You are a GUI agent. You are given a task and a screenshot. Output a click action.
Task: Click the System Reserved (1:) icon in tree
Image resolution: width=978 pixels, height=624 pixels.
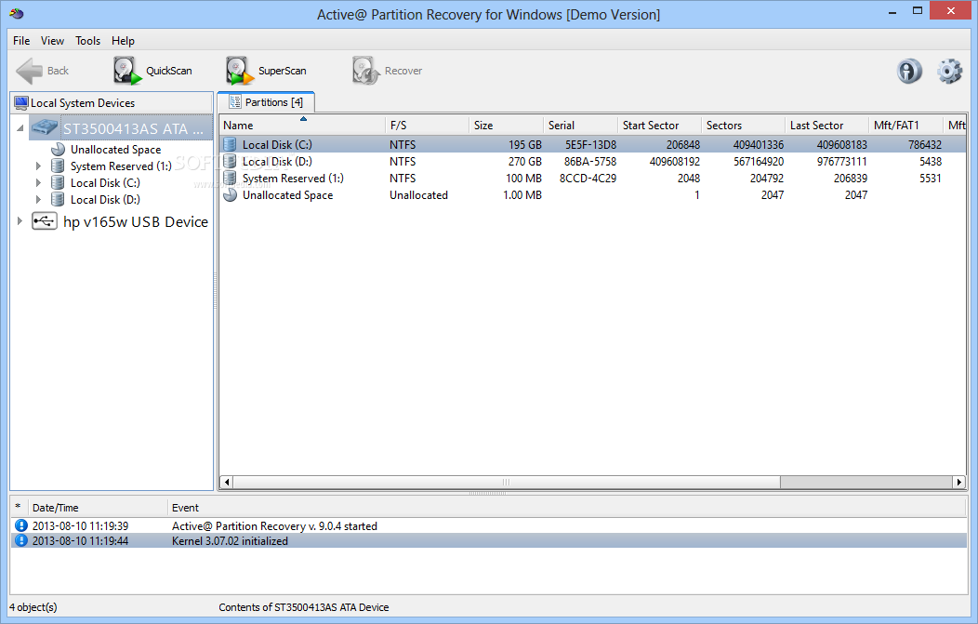click(x=58, y=166)
